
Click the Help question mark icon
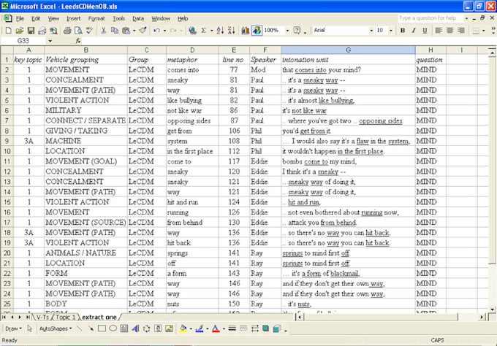point(297,31)
